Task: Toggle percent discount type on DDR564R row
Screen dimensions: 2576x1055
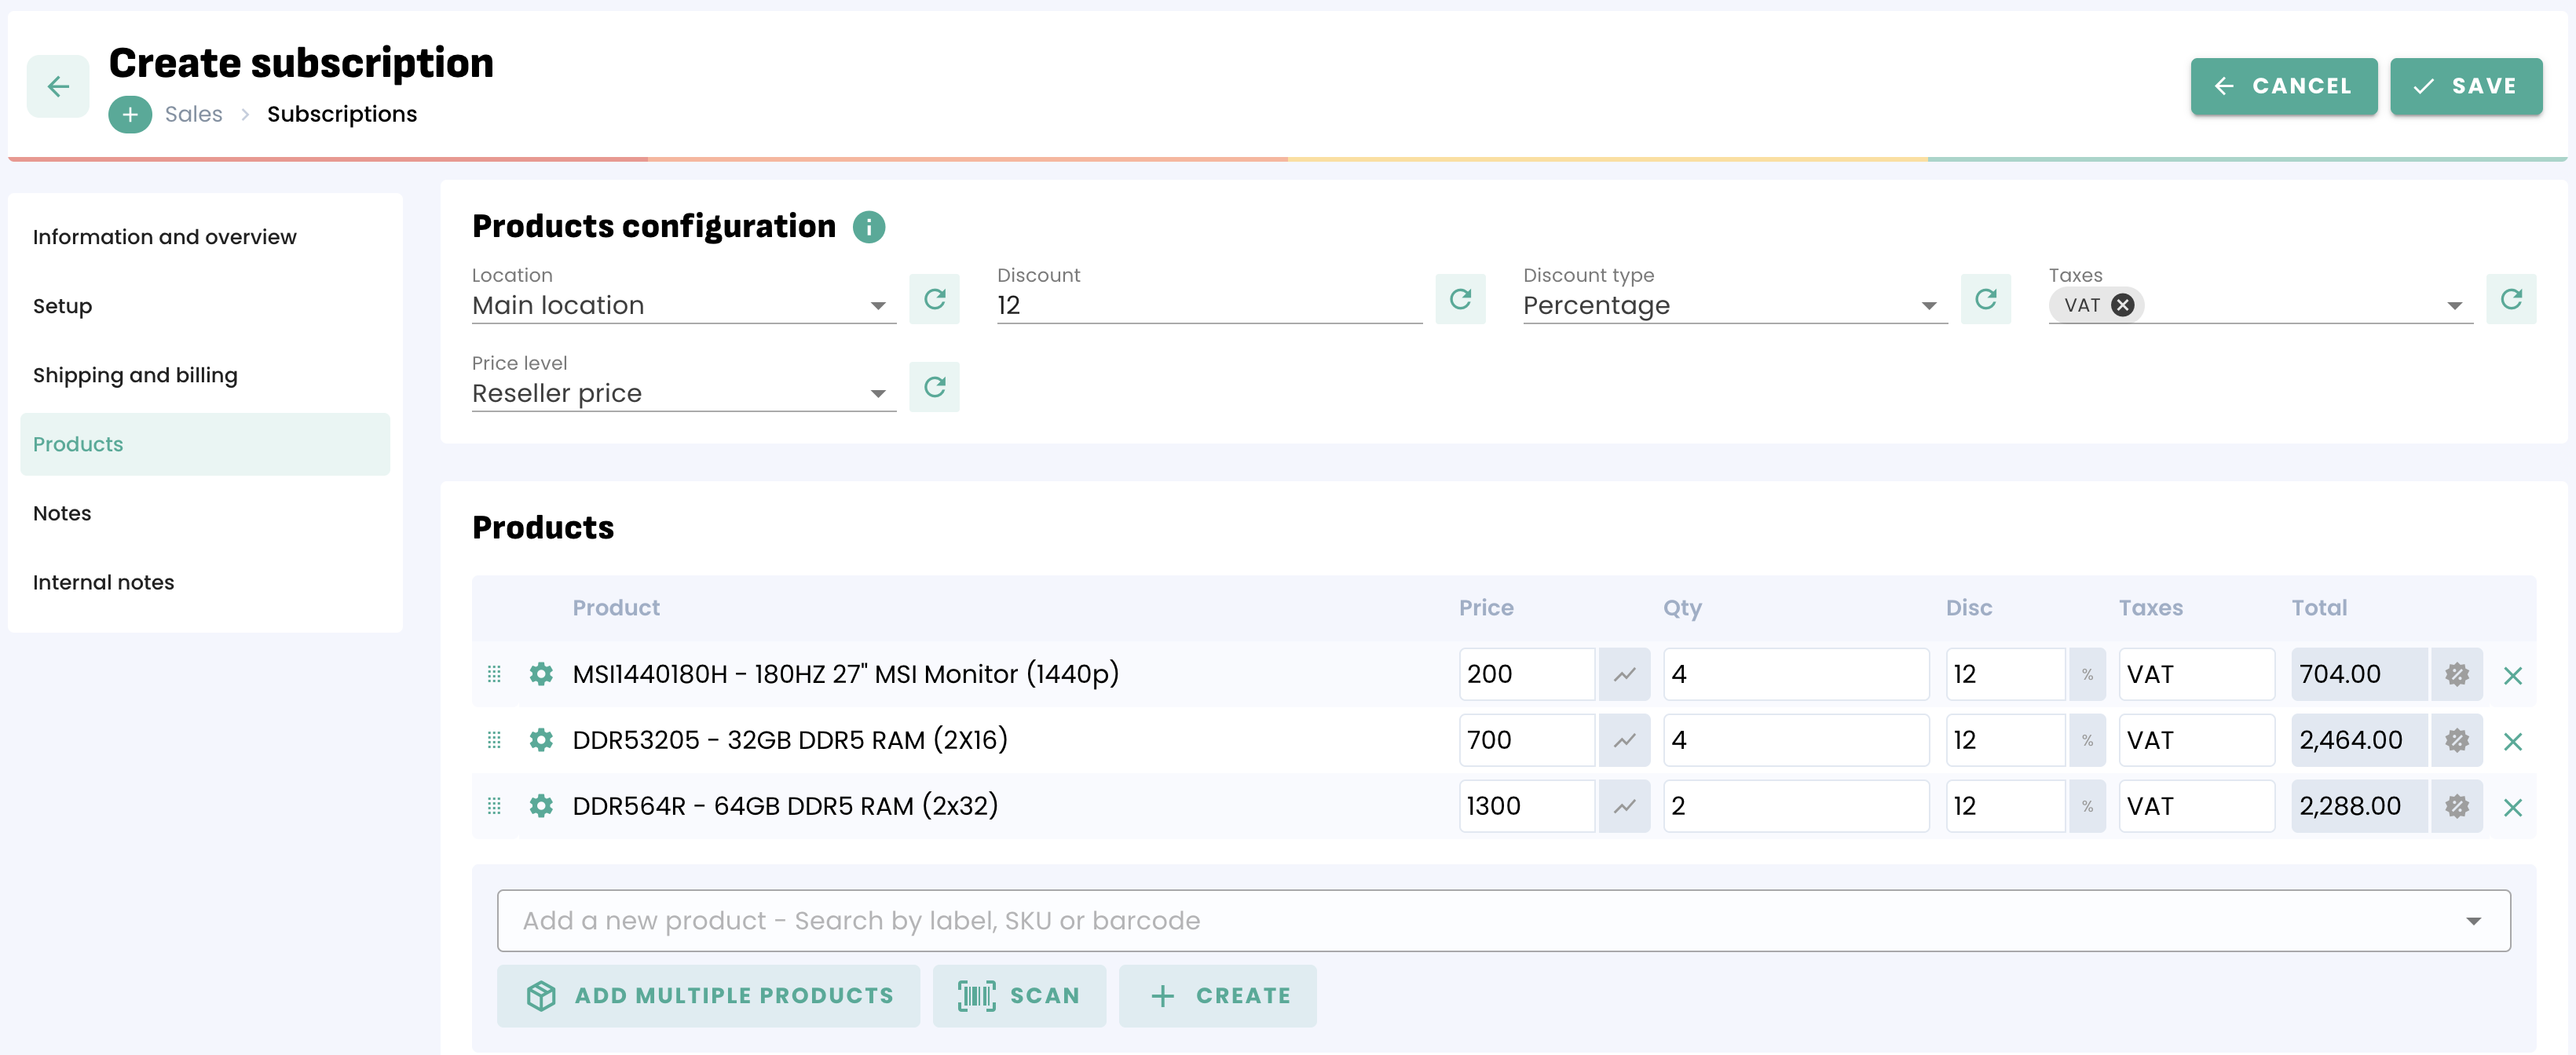Action: pos(2087,806)
